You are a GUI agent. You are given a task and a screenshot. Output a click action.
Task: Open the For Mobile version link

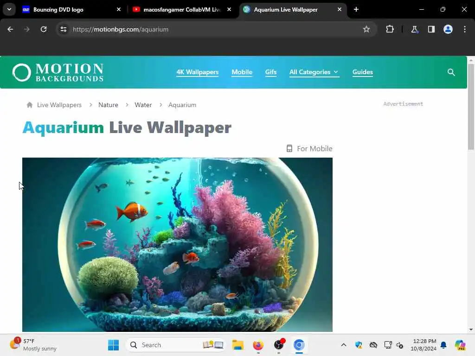pos(309,149)
